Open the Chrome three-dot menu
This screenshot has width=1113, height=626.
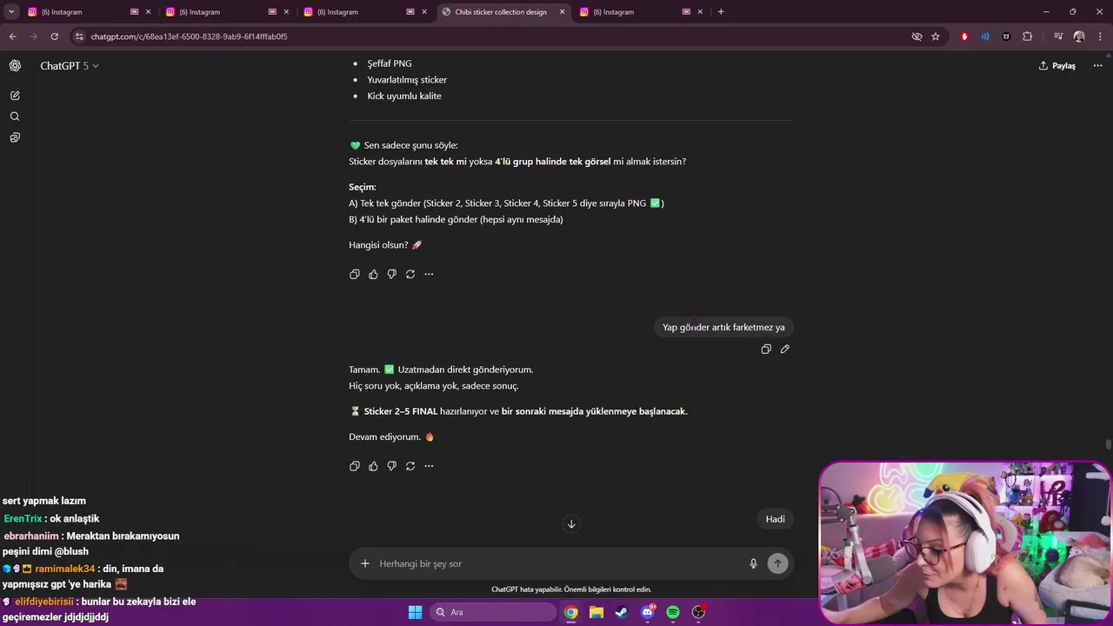[1100, 37]
